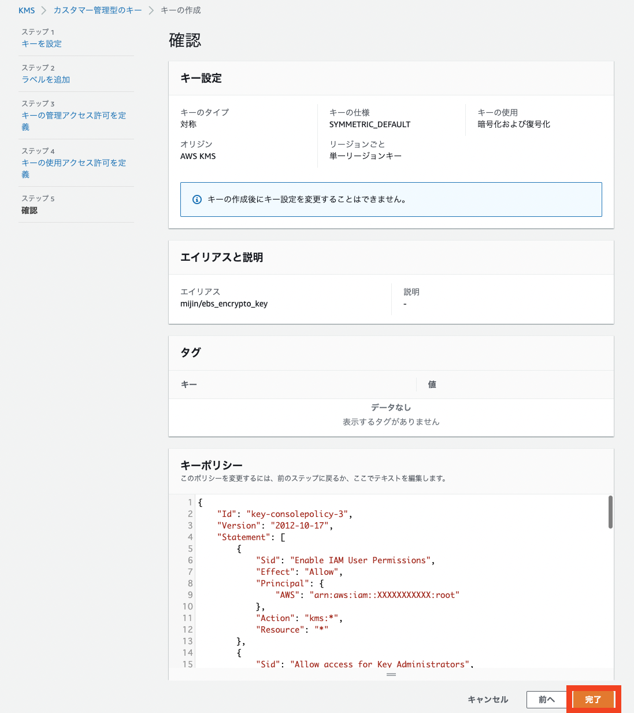Click the データなし empty tags message
The image size is (634, 713).
391,408
